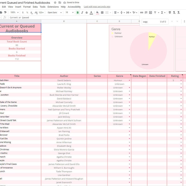Toggle strikethrough formatting
The height and width of the screenshot is (186, 186).
click(86, 12)
